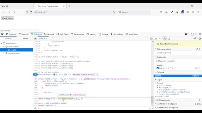Open debugger settings gear icon
Viewport: 202px width, 113px height.
tap(200, 39)
